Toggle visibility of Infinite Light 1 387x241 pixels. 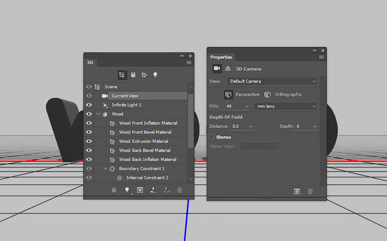[x=89, y=105]
